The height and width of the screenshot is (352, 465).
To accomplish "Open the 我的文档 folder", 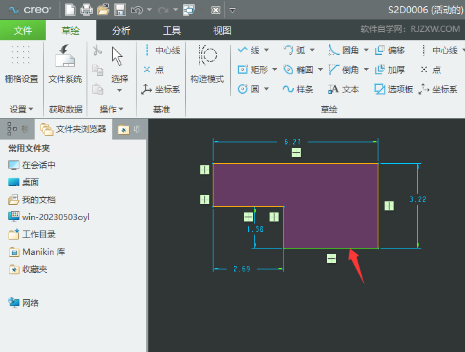I will (x=32, y=200).
